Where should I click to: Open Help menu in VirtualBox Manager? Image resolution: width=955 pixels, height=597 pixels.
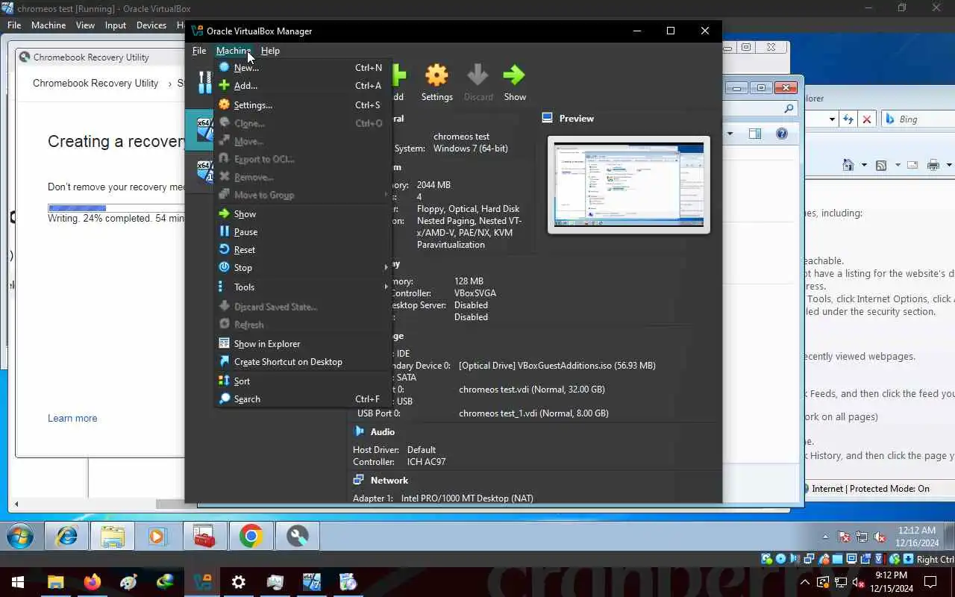270,51
